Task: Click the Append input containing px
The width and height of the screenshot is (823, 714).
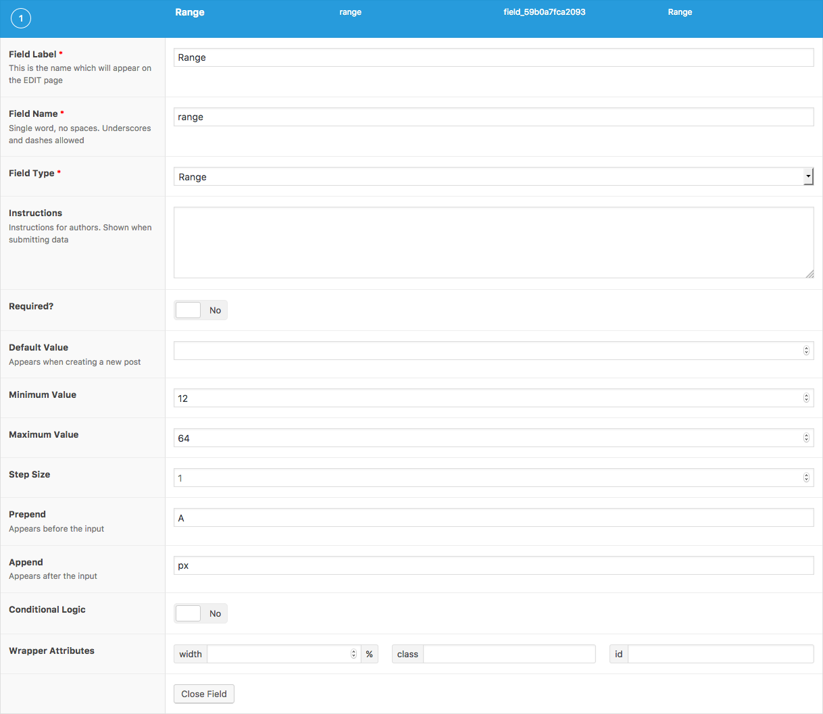Action: 493,565
